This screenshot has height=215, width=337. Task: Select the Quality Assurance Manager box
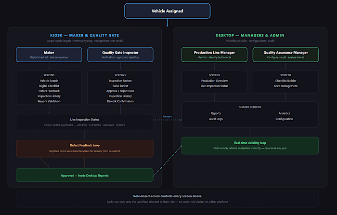(285, 54)
